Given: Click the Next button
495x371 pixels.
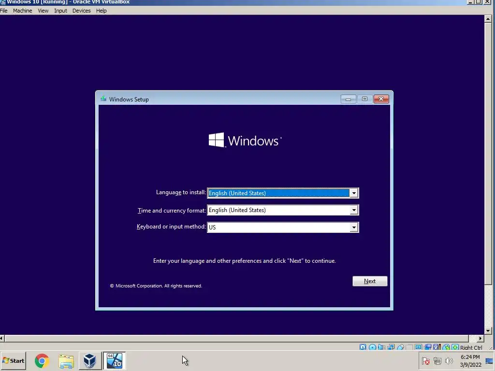Looking at the screenshot, I should click(370, 281).
